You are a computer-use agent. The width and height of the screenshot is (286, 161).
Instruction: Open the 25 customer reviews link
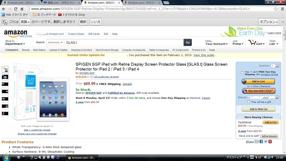coord(106,77)
